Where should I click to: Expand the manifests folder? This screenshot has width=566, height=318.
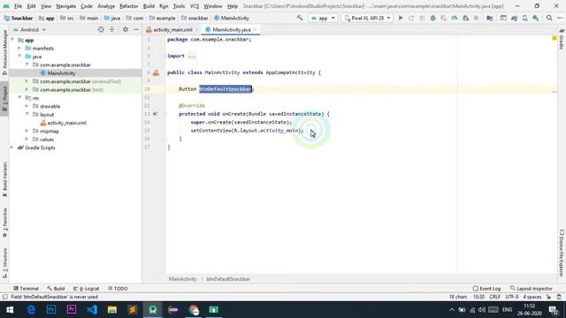[19, 49]
